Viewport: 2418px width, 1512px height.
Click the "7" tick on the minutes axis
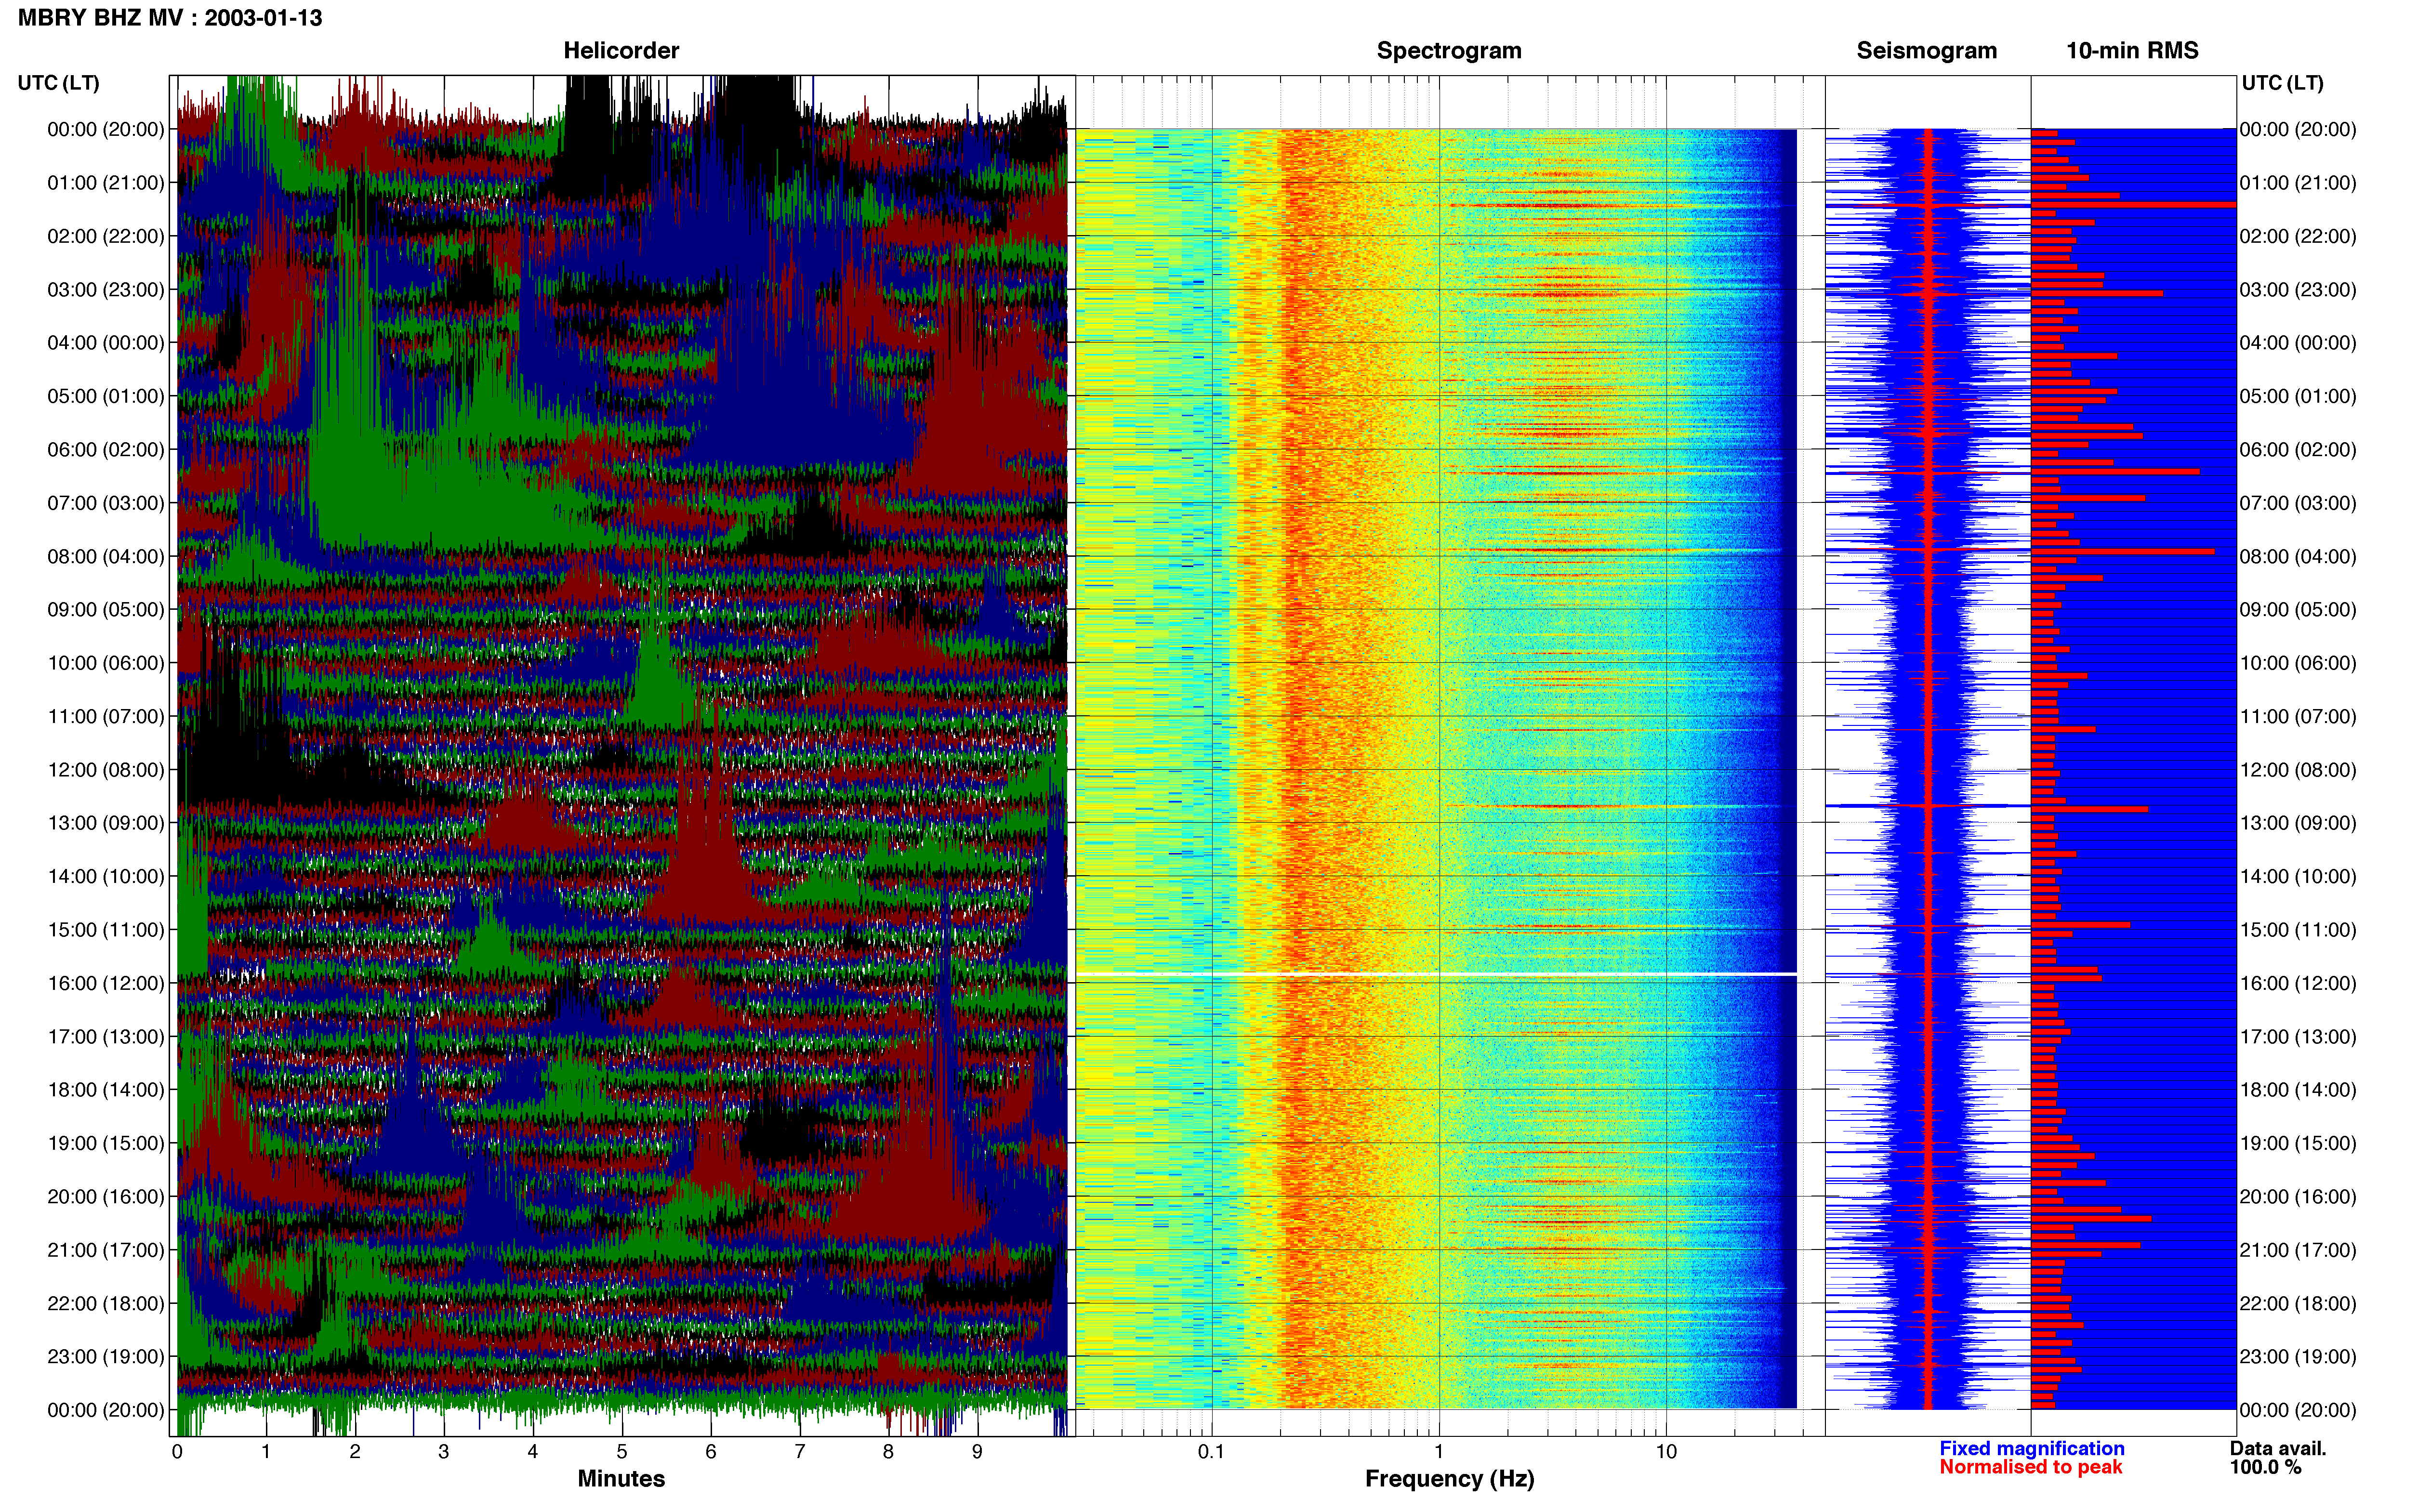[800, 1452]
